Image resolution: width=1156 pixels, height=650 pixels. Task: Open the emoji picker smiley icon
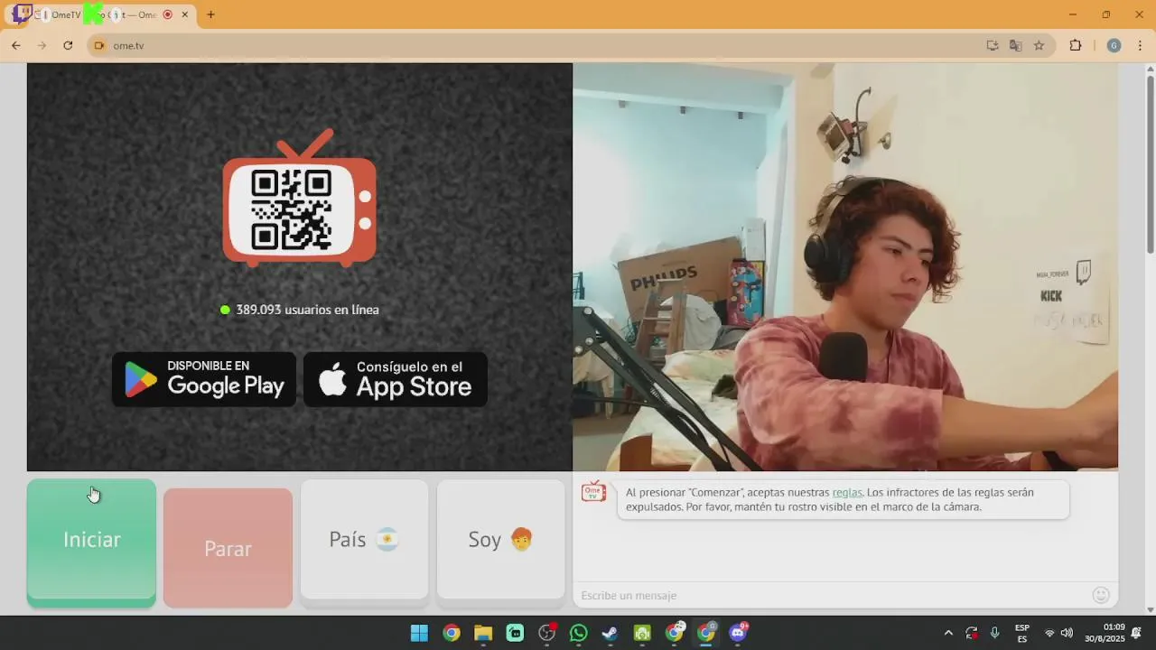1101,595
